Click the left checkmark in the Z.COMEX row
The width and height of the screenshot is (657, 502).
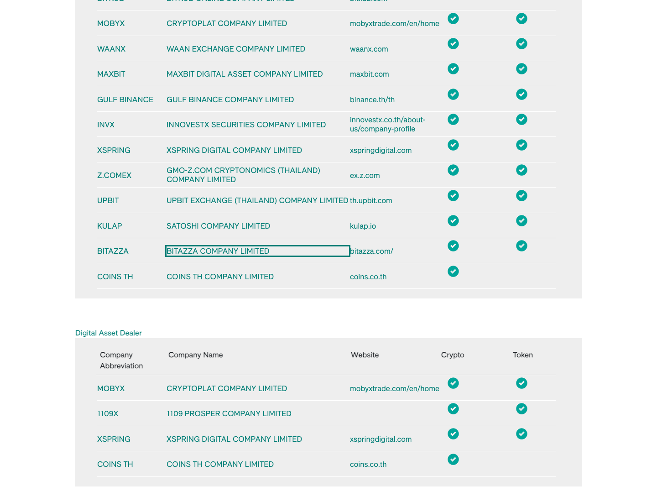pyautogui.click(x=453, y=170)
